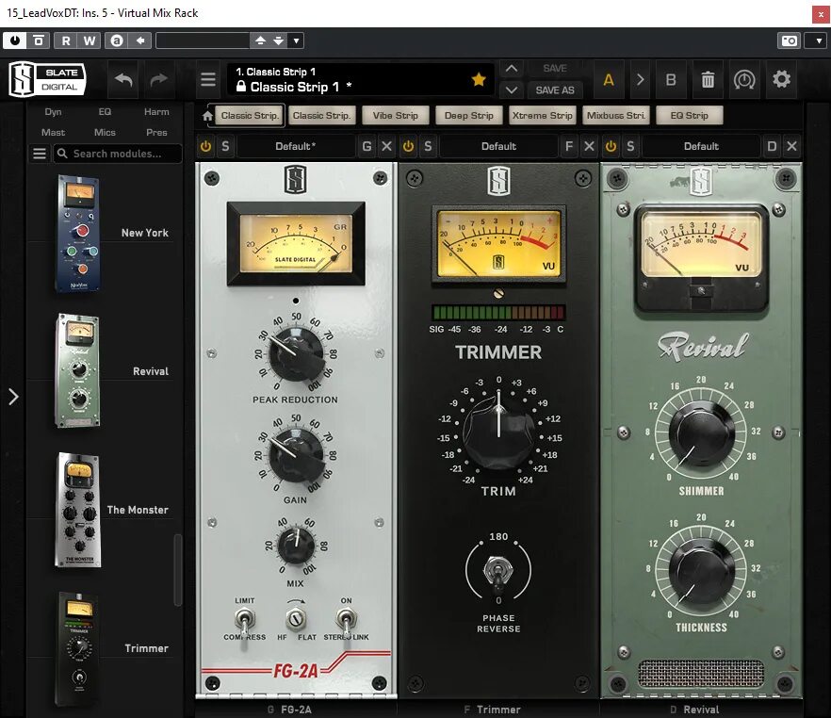This screenshot has width=831, height=718.
Task: Solo the Trimmer module
Action: 428,146
